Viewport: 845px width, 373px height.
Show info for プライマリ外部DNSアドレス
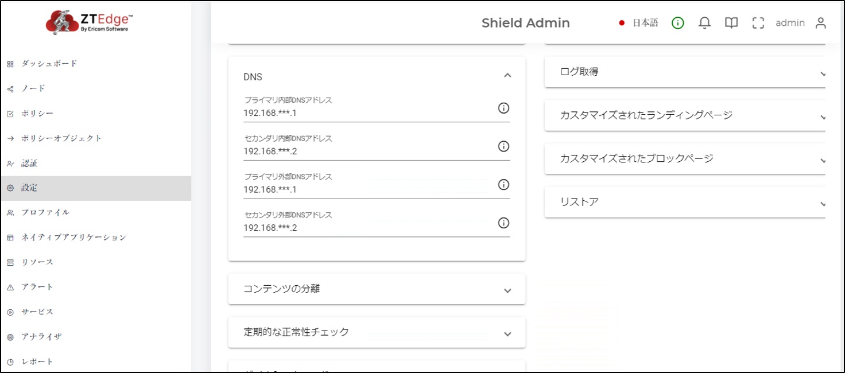click(x=503, y=184)
